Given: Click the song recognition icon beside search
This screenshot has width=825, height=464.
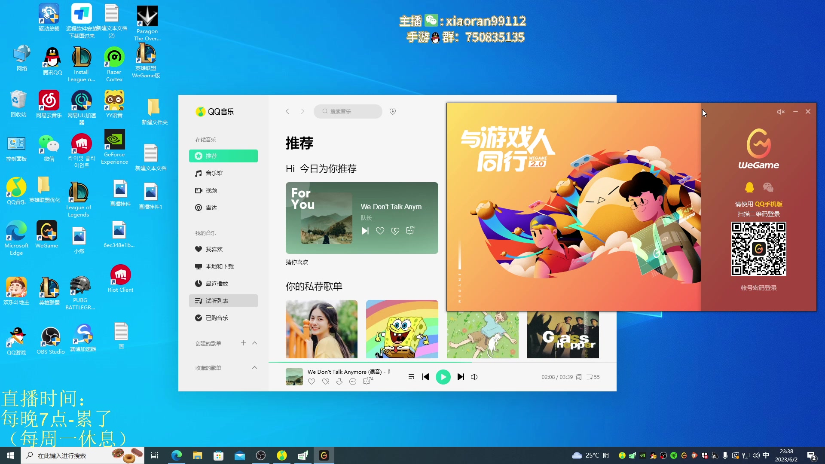Looking at the screenshot, I should [x=393, y=111].
